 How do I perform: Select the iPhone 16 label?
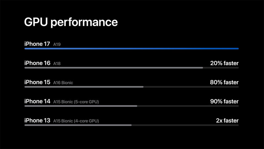38,63
